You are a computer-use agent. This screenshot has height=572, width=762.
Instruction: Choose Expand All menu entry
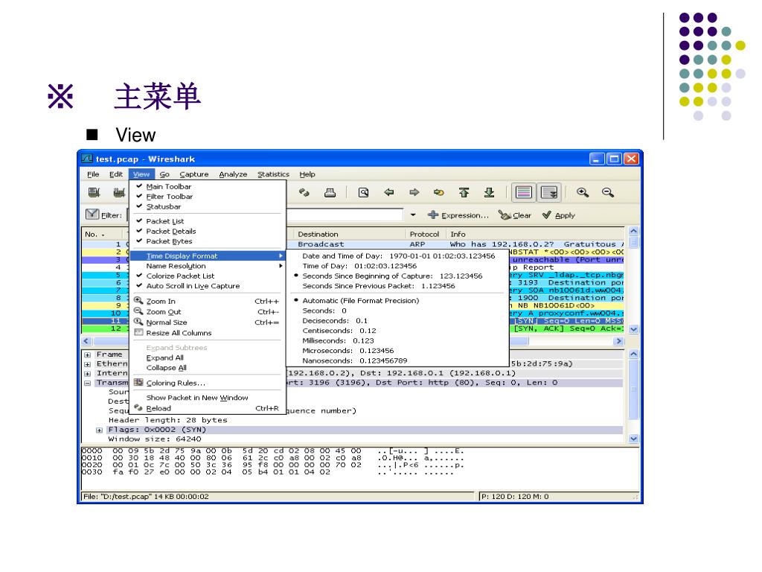click(x=164, y=357)
